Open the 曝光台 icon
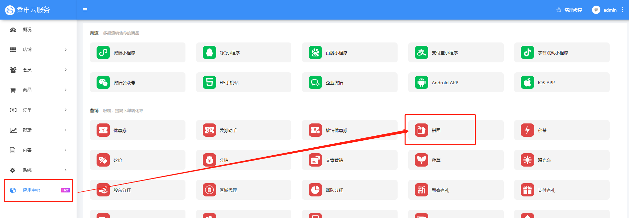 pyautogui.click(x=527, y=160)
